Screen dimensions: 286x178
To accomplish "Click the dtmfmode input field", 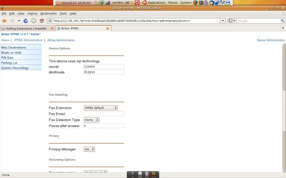I will [x=104, y=72].
